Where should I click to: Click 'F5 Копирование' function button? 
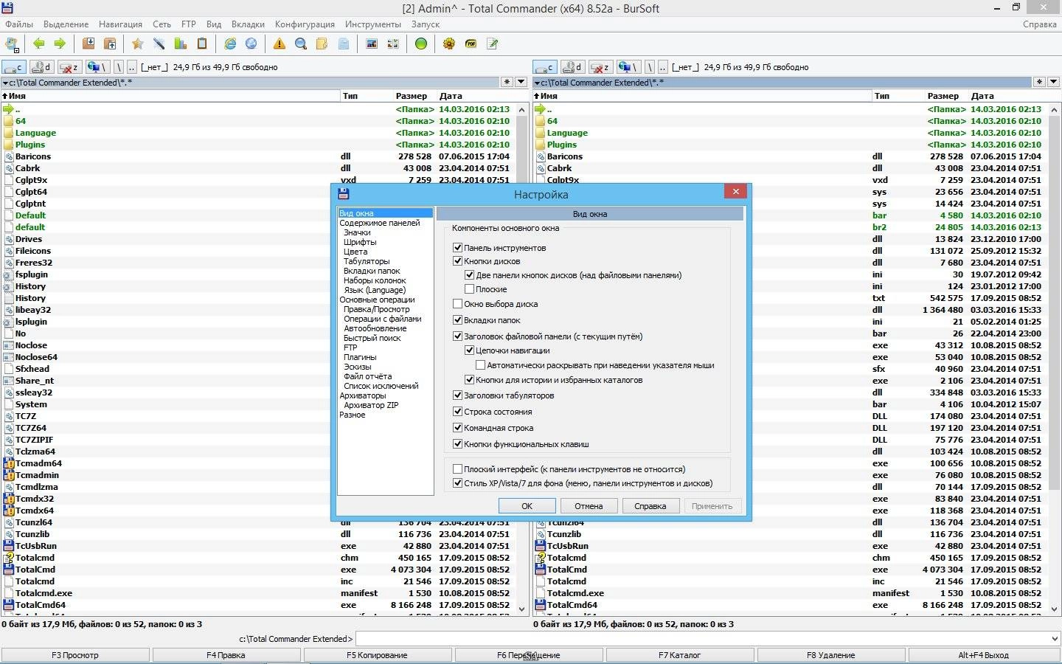(378, 655)
